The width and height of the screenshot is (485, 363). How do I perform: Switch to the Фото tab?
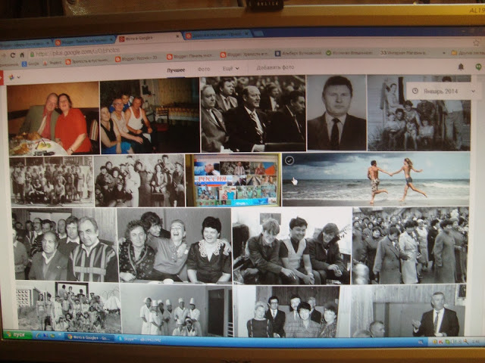pyautogui.click(x=204, y=69)
